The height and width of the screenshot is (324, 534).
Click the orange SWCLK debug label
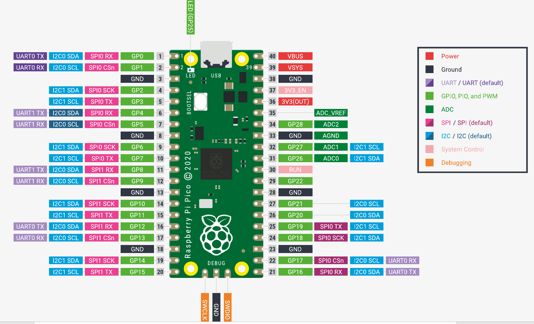205,307
